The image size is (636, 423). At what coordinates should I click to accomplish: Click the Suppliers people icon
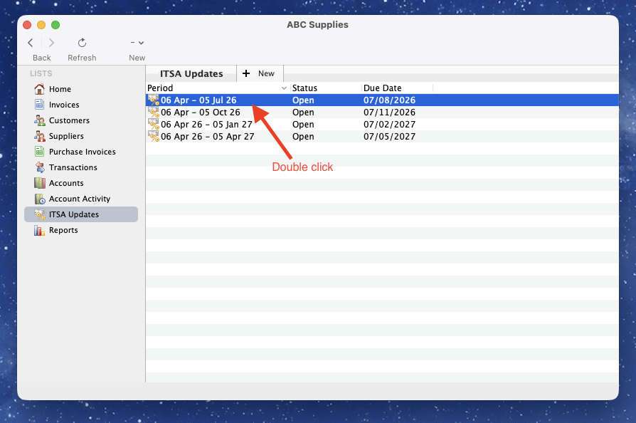[39, 136]
